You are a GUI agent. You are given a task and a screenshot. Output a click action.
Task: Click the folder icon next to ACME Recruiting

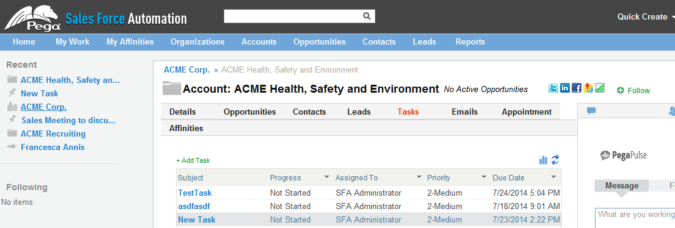click(12, 133)
